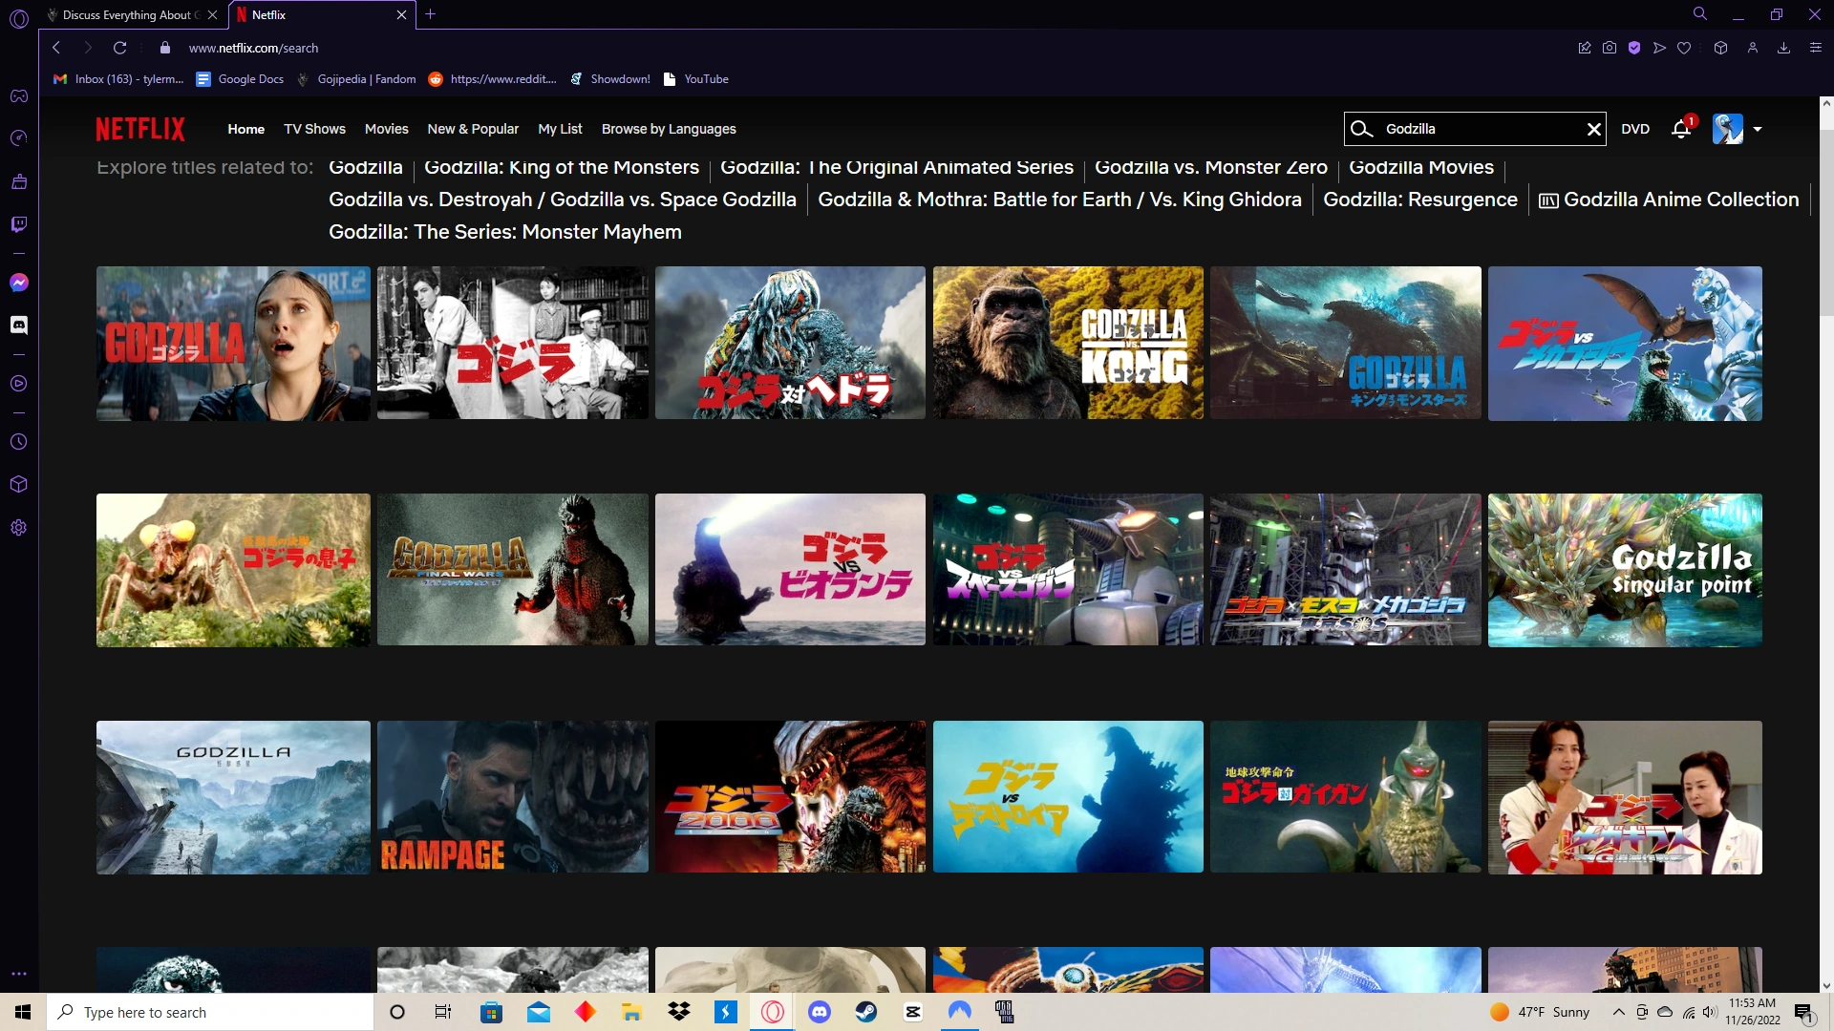Open My List
1834x1031 pixels.
pyautogui.click(x=560, y=129)
